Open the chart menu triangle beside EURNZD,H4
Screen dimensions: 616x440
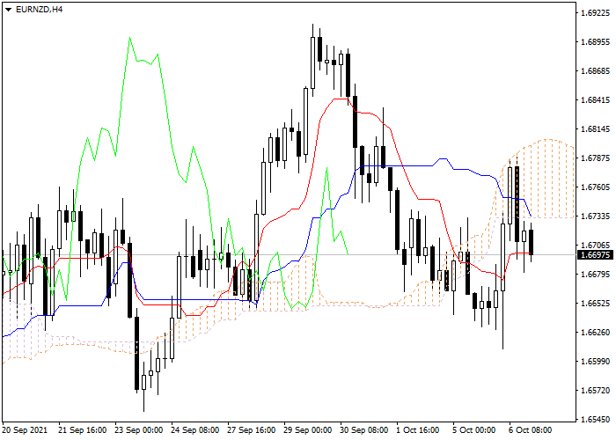coord(8,10)
